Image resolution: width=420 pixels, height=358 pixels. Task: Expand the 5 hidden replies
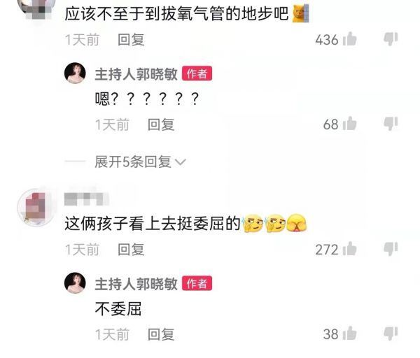pos(133,162)
